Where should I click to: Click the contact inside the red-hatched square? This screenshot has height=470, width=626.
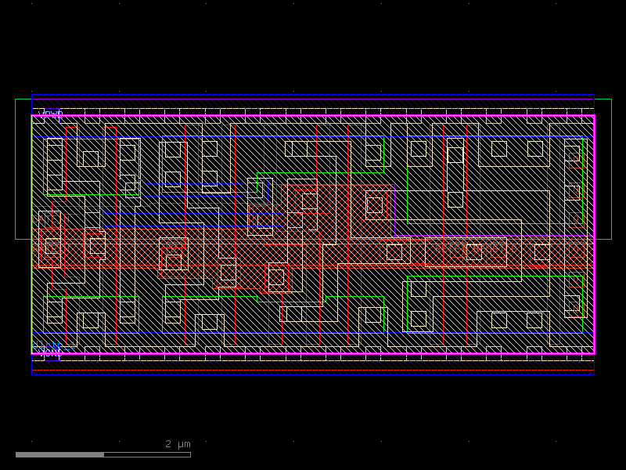coord(375,205)
